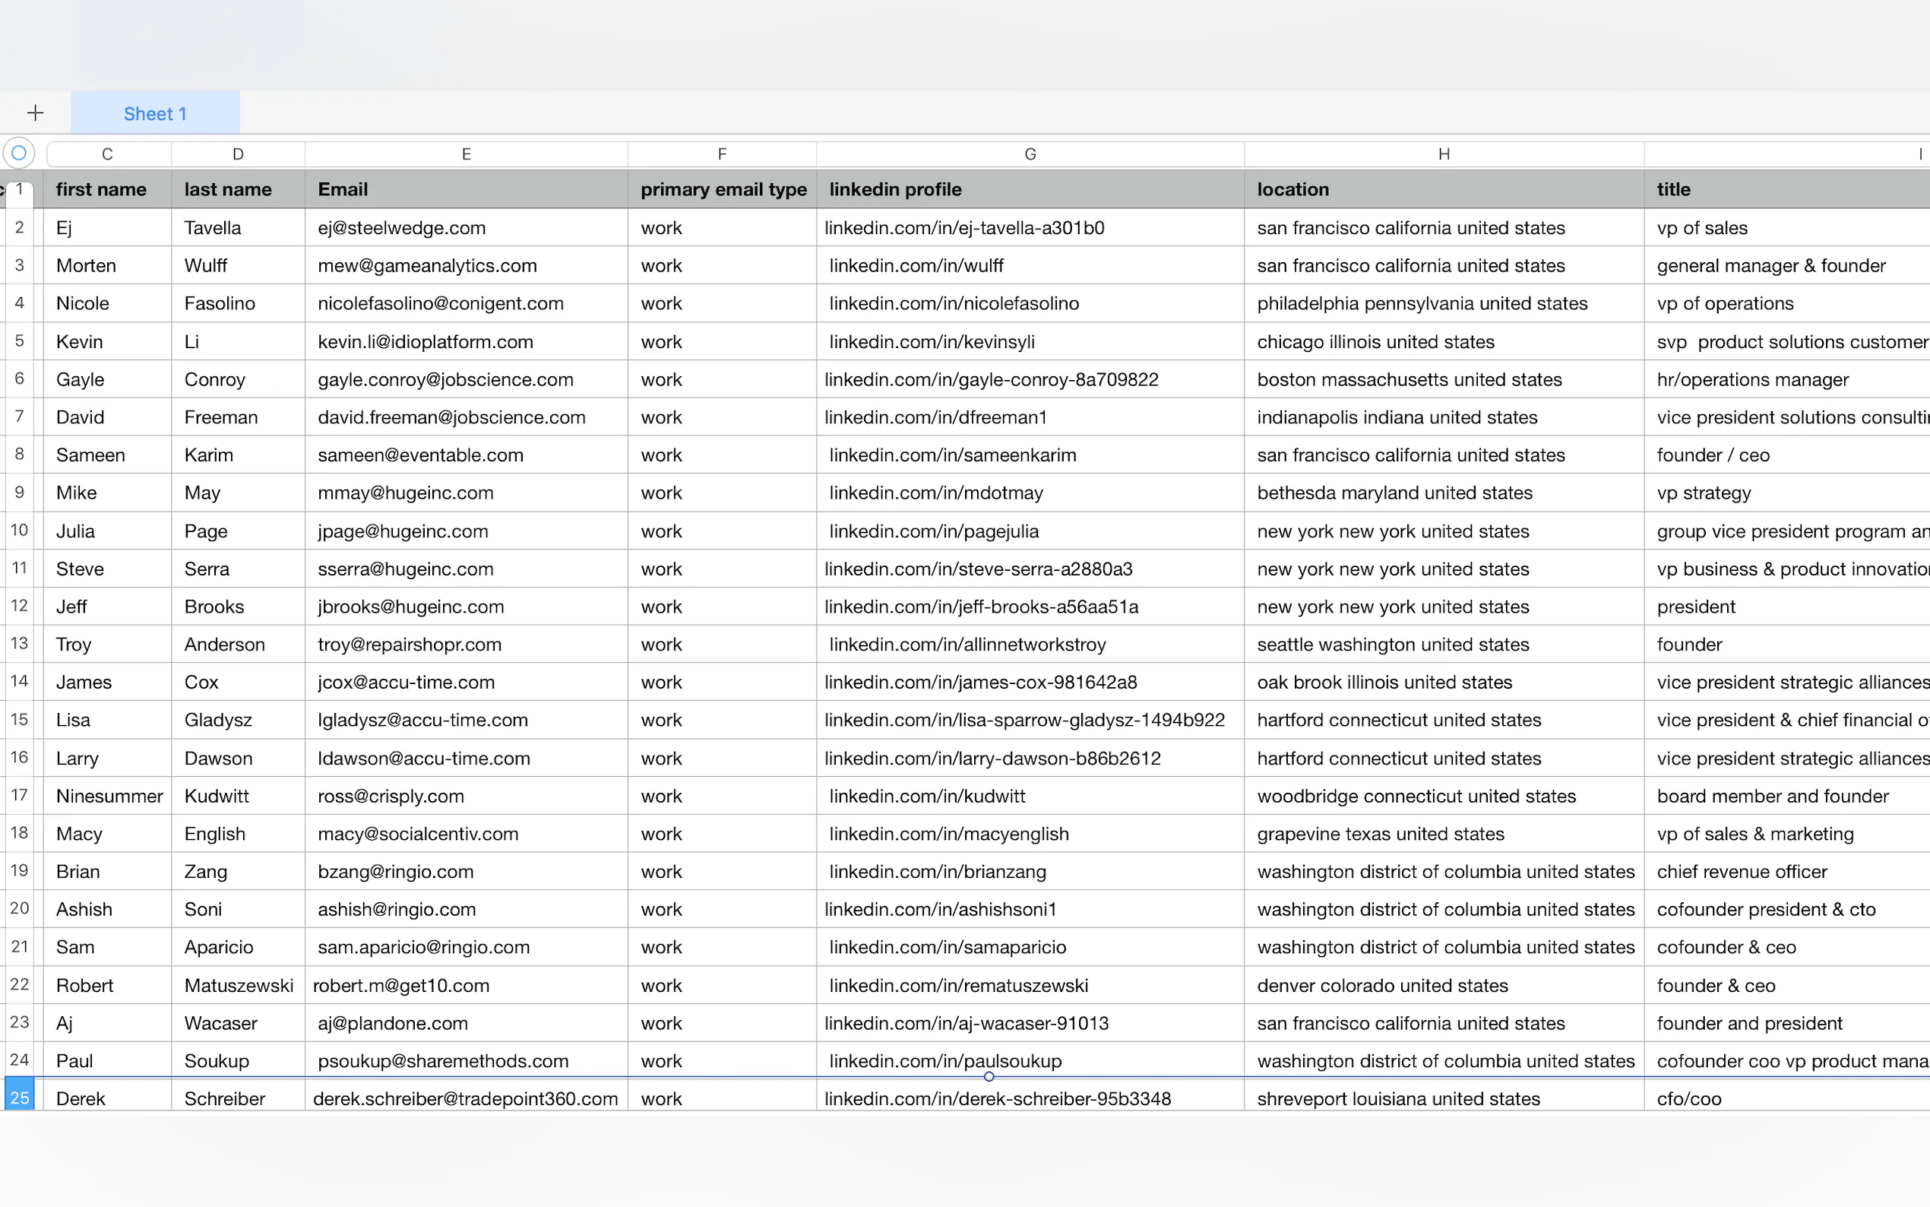Select column E header
The height and width of the screenshot is (1207, 1930).
pyautogui.click(x=466, y=154)
